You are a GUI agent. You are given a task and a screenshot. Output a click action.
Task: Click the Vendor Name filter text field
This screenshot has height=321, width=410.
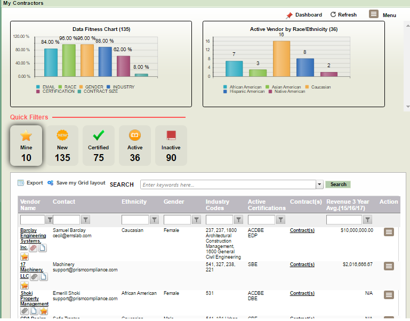click(33, 220)
